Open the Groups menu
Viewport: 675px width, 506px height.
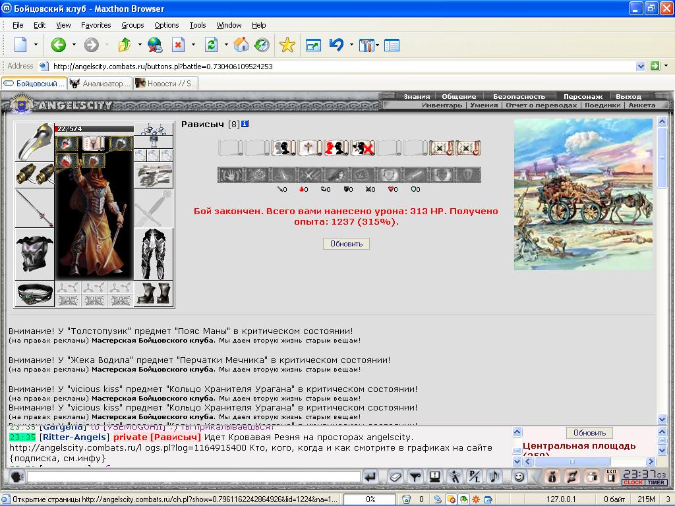tap(132, 25)
